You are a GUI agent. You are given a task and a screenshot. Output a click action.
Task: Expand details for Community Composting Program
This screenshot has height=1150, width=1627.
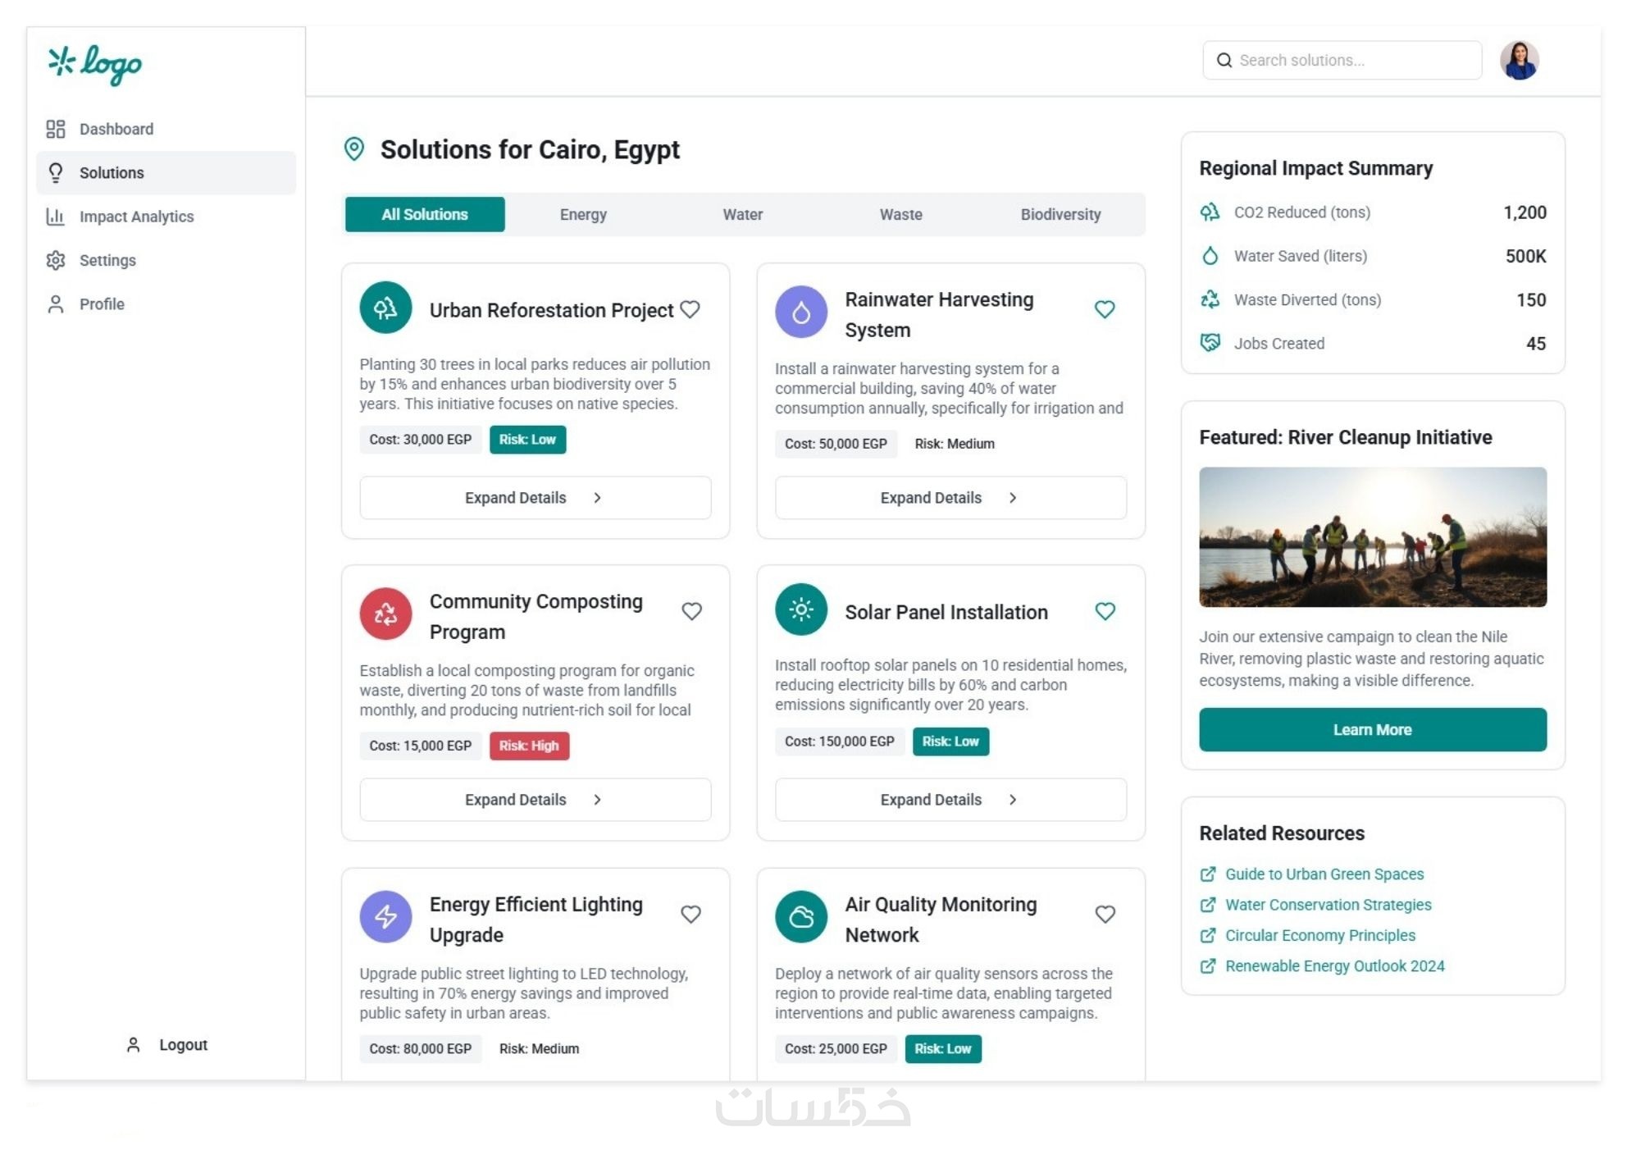click(x=535, y=800)
